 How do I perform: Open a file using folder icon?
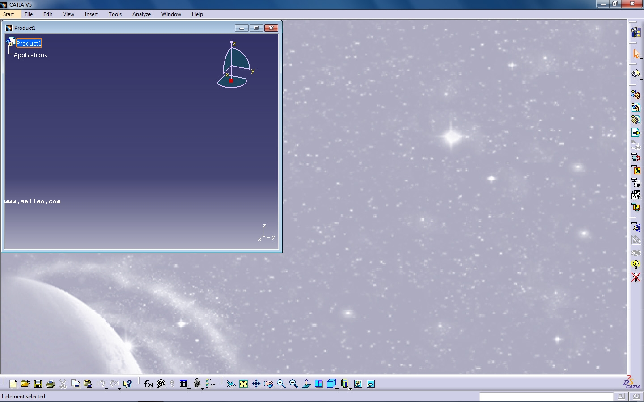[x=25, y=384]
